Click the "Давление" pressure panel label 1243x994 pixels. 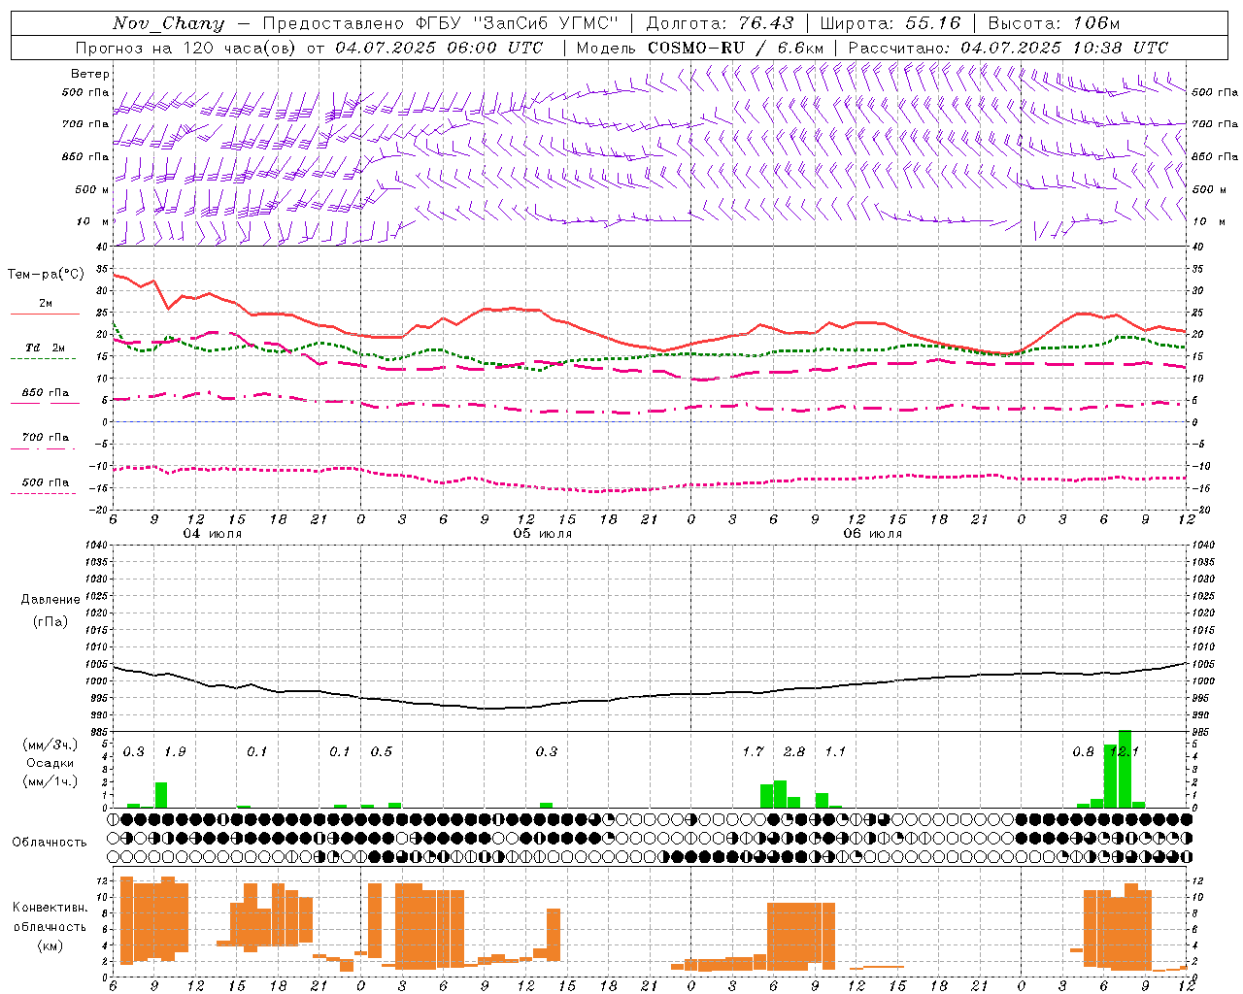pos(50,600)
